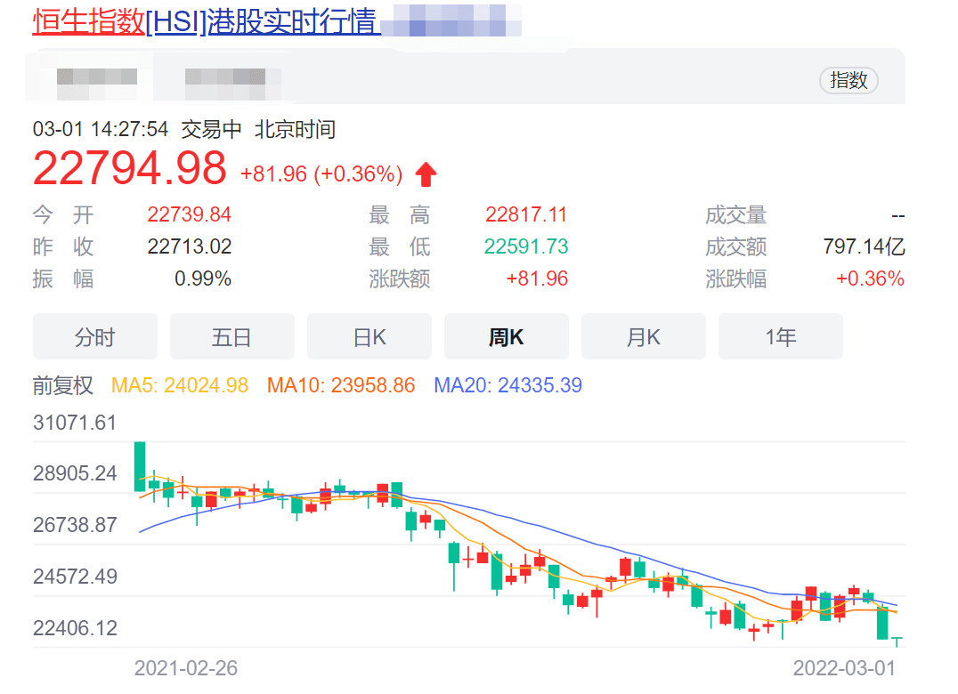Click the current price 22794.98
Screen dimensions: 958x694
tap(126, 170)
